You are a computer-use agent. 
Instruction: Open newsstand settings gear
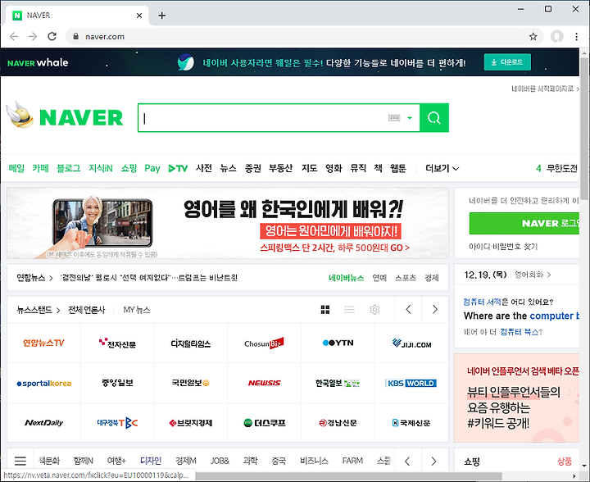pyautogui.click(x=374, y=309)
